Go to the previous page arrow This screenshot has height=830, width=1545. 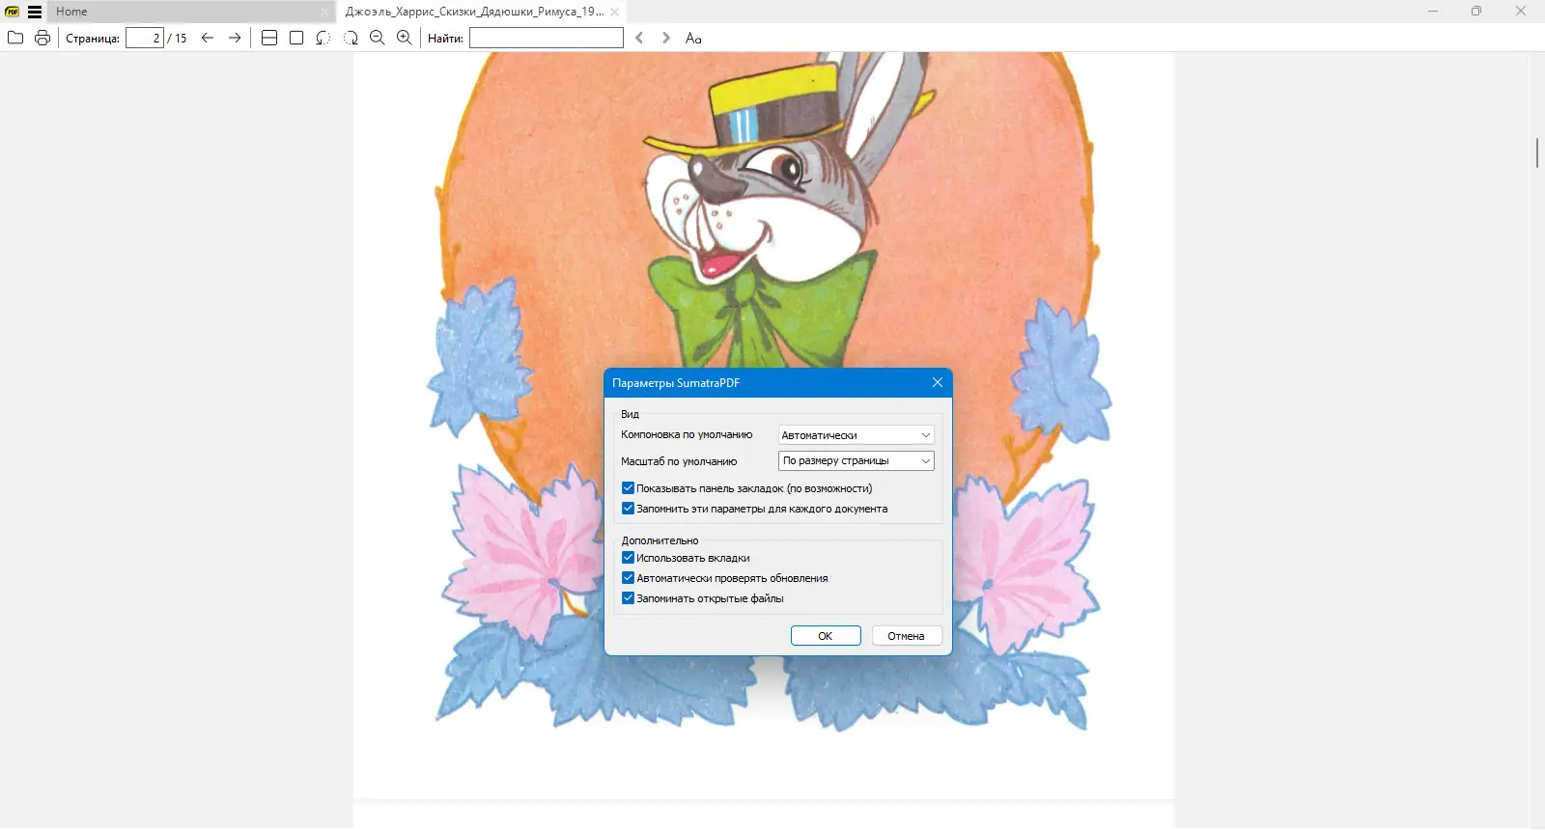click(x=207, y=38)
